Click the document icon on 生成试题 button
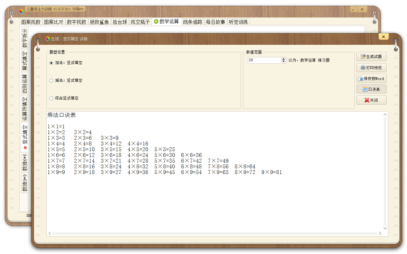The image size is (407, 254). [x=362, y=57]
